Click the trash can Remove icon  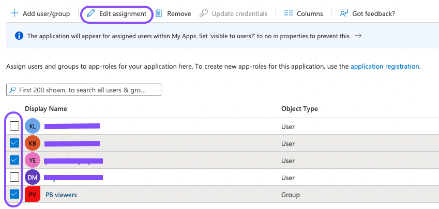click(x=159, y=13)
